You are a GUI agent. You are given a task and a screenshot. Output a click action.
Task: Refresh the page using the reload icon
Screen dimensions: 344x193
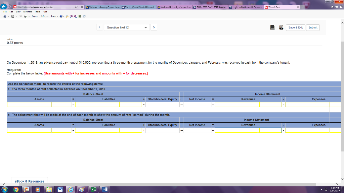(x=82, y=7)
